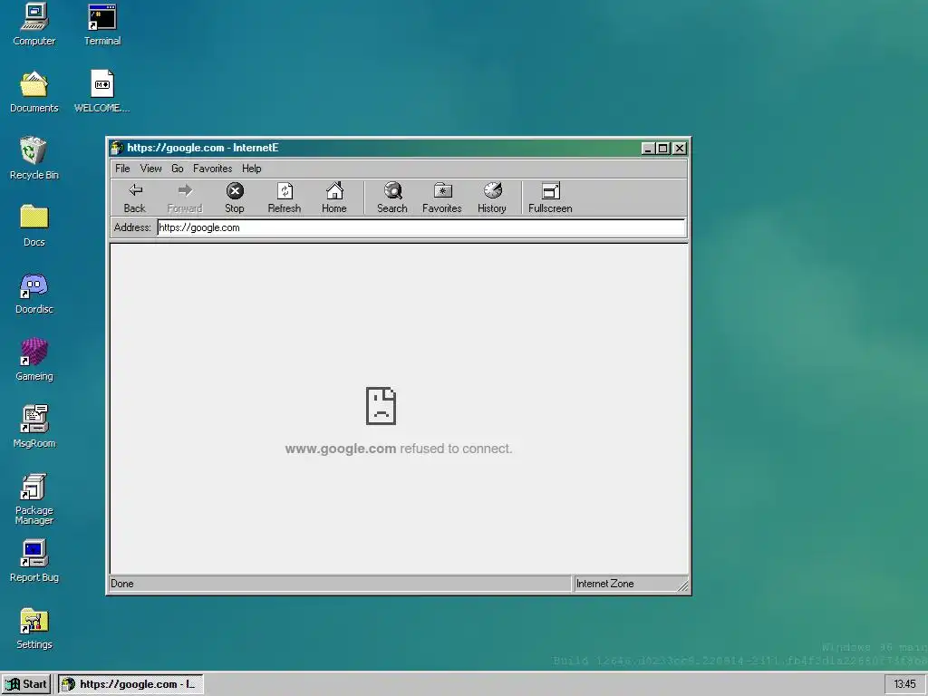Select the Computer desktop icon

[x=34, y=24]
